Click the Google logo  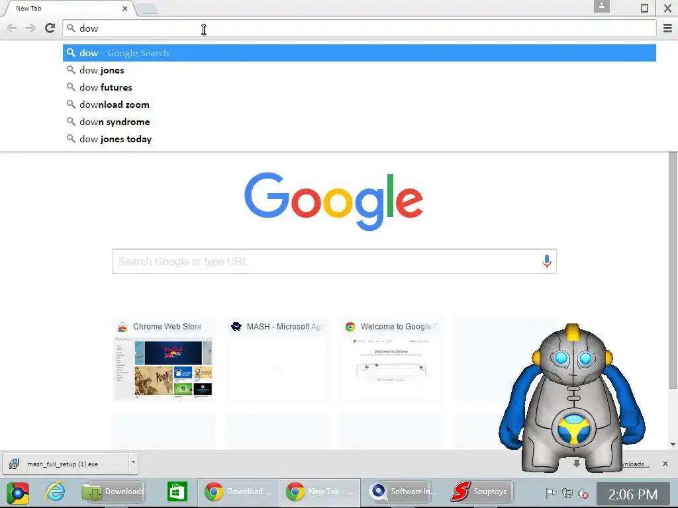point(334,201)
